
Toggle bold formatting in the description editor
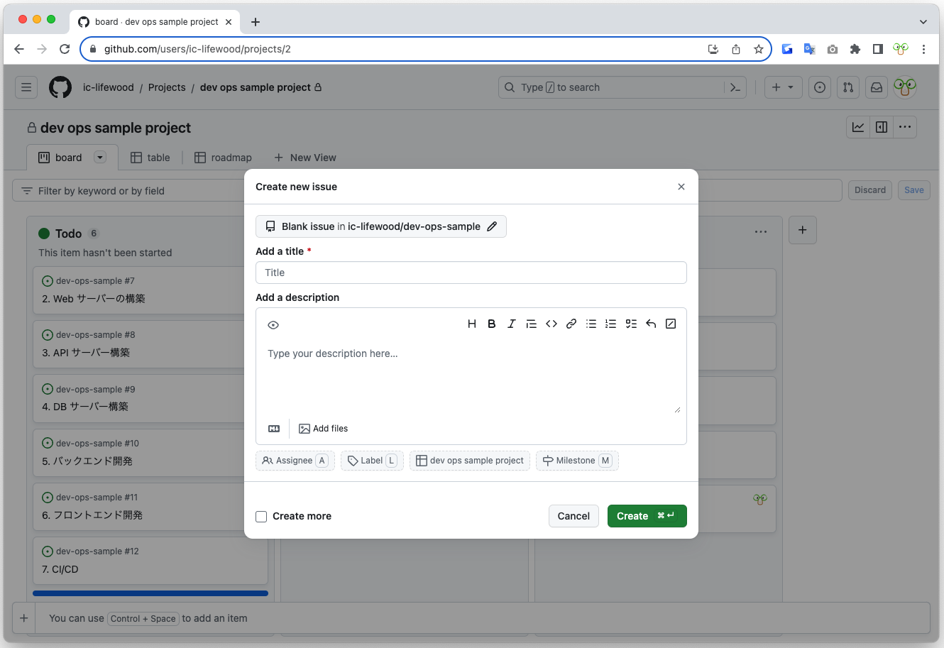coord(492,324)
